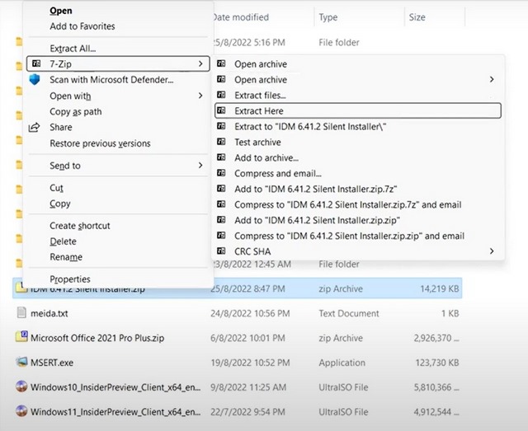Screen dimensions: 528x431
Task: Click the 7-Zip icon beside Extract Here
Action: coord(220,110)
